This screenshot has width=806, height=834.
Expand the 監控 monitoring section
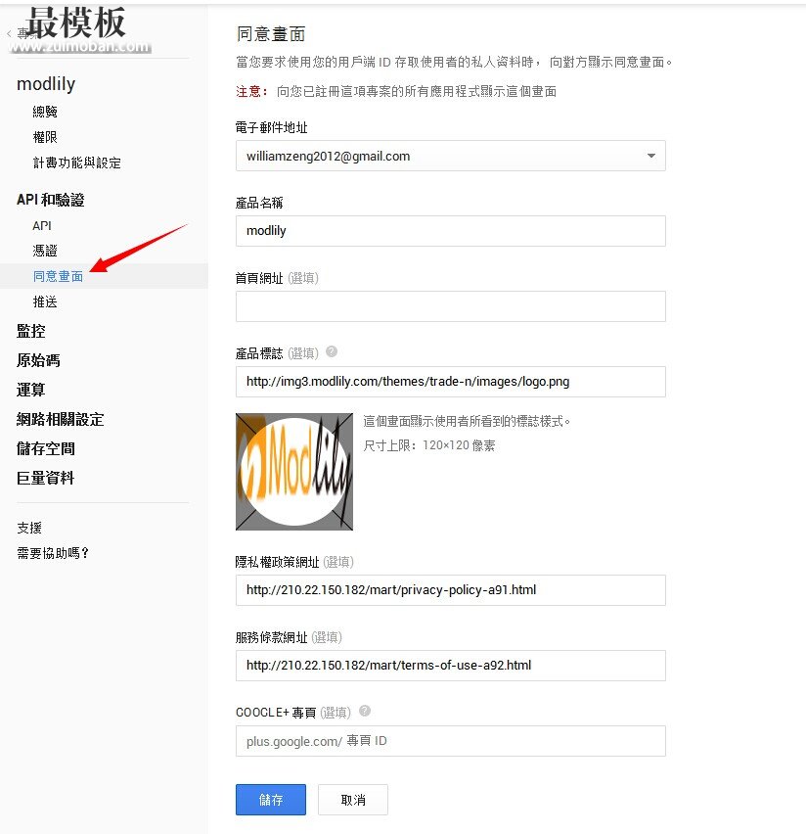pos(31,331)
